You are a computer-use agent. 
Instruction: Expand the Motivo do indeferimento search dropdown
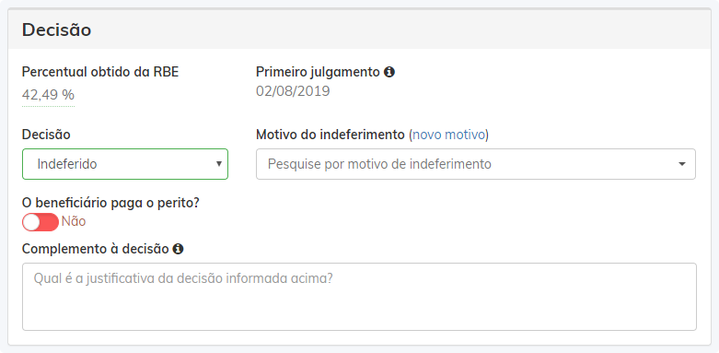coord(476,164)
